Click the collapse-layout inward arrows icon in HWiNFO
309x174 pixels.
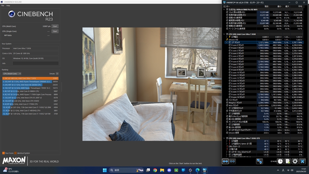[232, 161]
